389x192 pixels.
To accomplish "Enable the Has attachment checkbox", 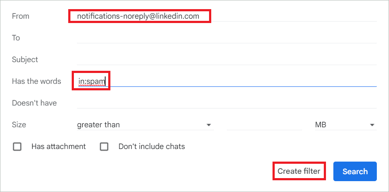I will (x=17, y=147).
